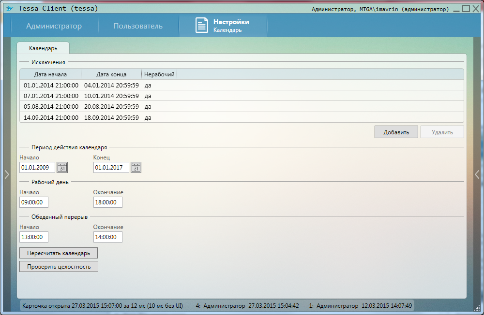Click the Tessa bird logo icon
Image resolution: width=484 pixels, height=315 pixels.
9,9
